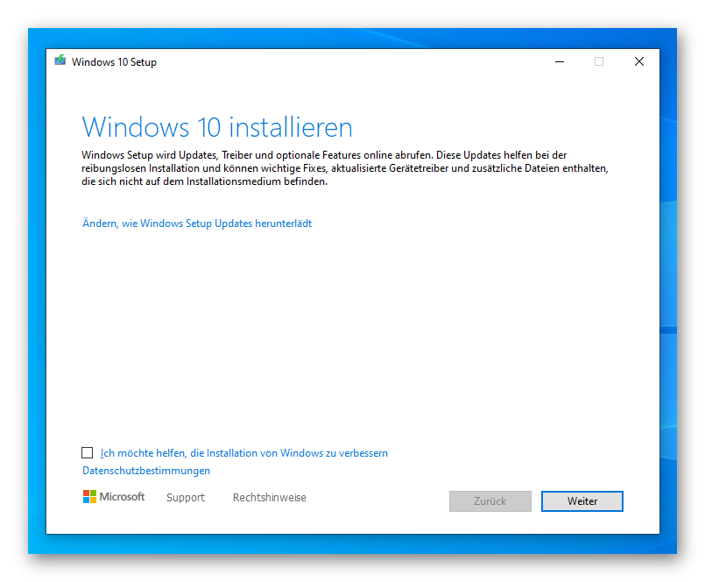The width and height of the screenshot is (705, 582).
Task: Close the Windows 10 Setup dialog
Action: click(639, 61)
